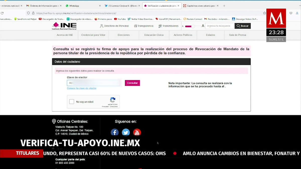Bookmark this page with star icon
The width and height of the screenshot is (301, 169).
pyautogui.click(x=264, y=13)
